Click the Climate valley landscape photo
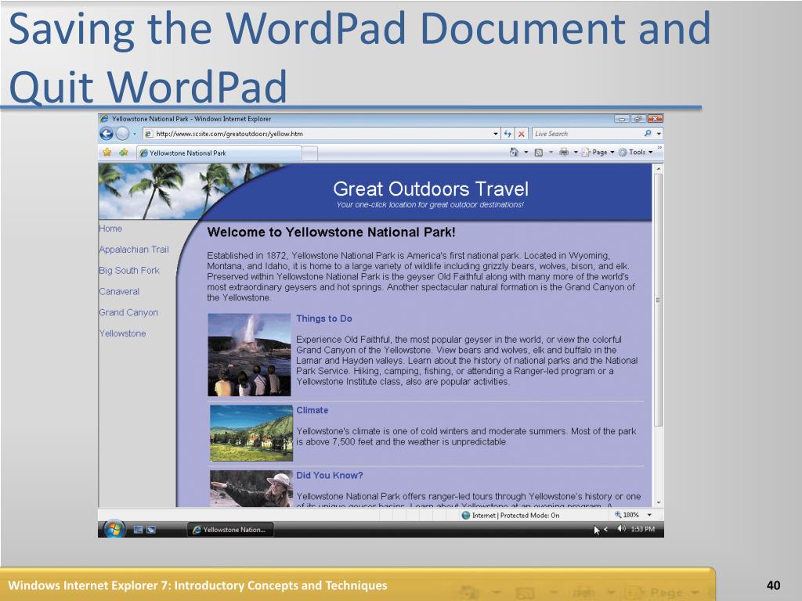The height and width of the screenshot is (601, 802). pyautogui.click(x=251, y=434)
